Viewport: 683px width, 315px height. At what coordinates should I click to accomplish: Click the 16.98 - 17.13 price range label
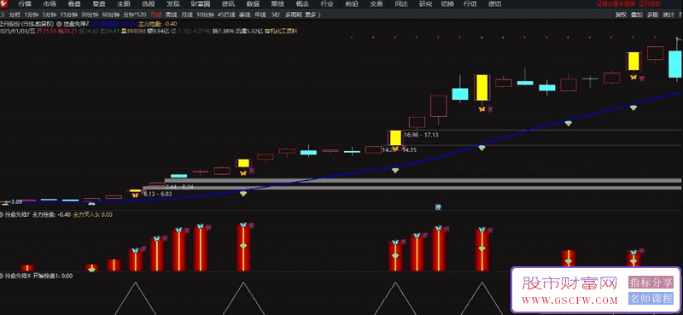click(421, 135)
